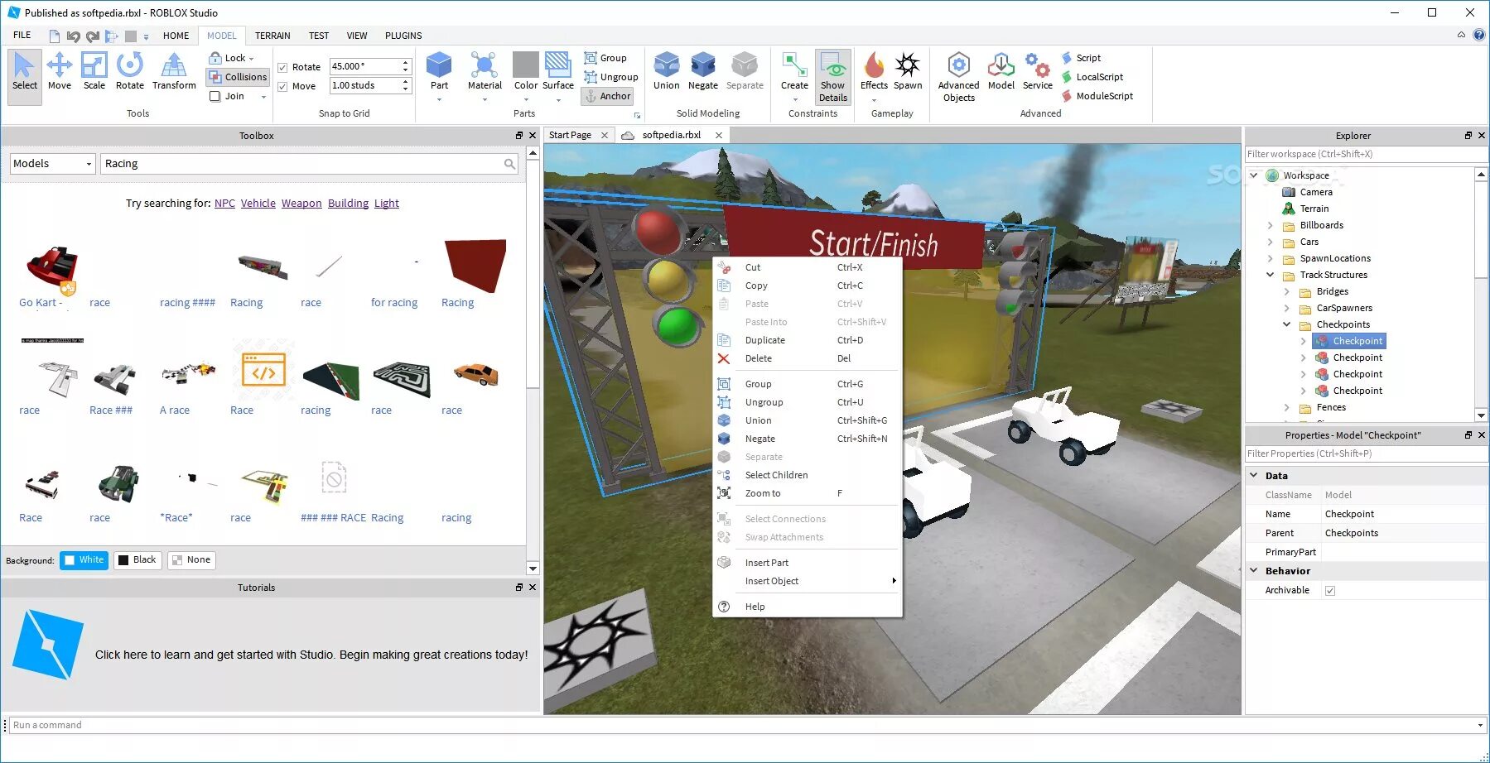
Task: Click the Filter workspace search field
Action: (x=1367, y=154)
